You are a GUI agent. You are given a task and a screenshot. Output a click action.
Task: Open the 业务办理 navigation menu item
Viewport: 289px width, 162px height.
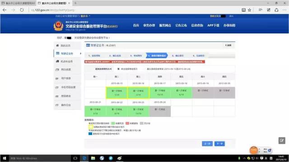[149, 25]
